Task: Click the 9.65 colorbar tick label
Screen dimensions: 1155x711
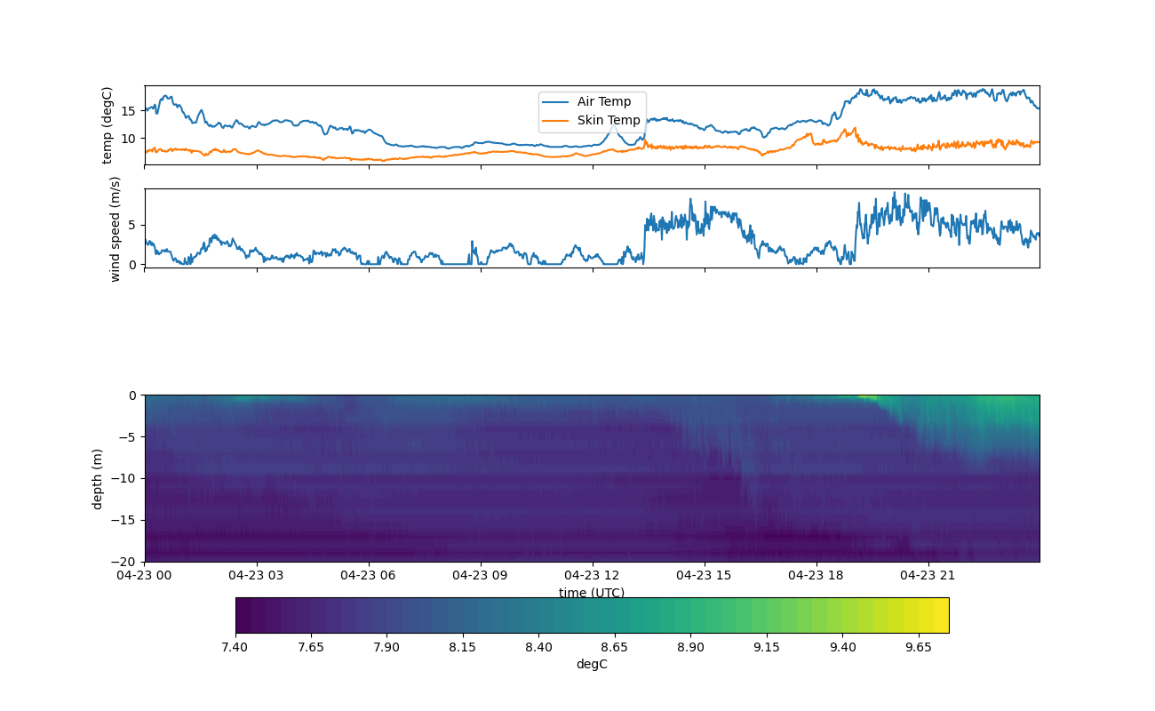Action: (x=919, y=647)
